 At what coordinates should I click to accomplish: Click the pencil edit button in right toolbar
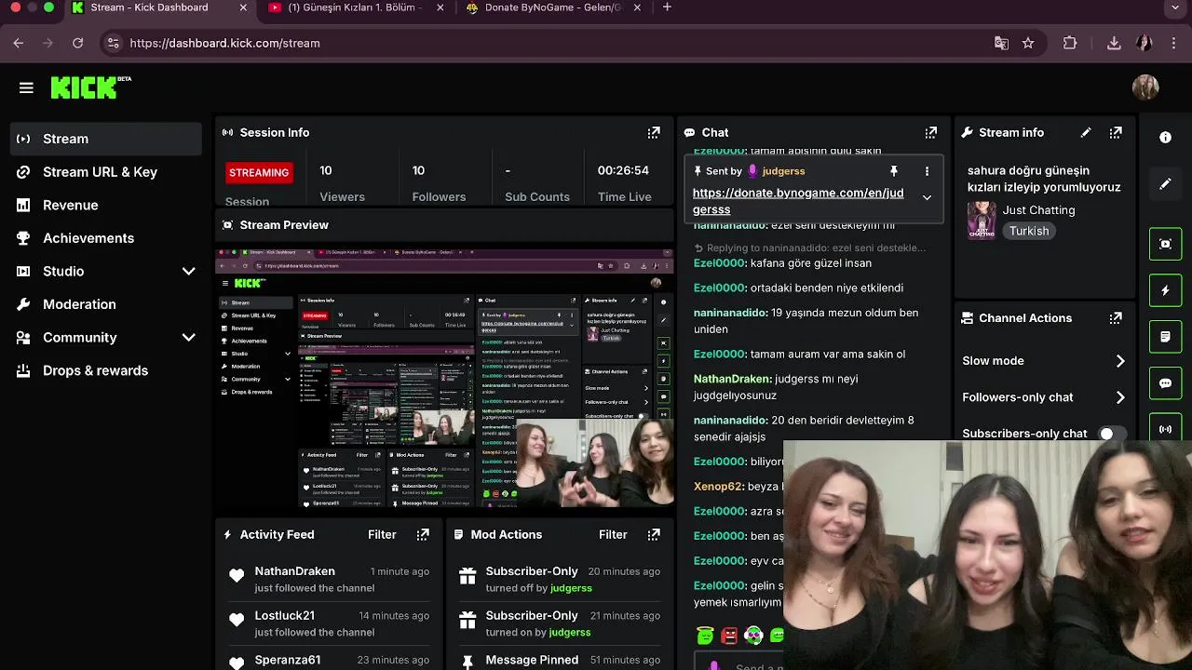(1165, 184)
